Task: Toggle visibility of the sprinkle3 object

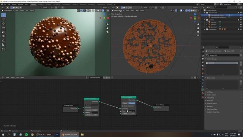Action: coord(241,27)
